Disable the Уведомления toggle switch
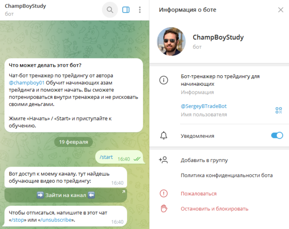 coord(277,136)
